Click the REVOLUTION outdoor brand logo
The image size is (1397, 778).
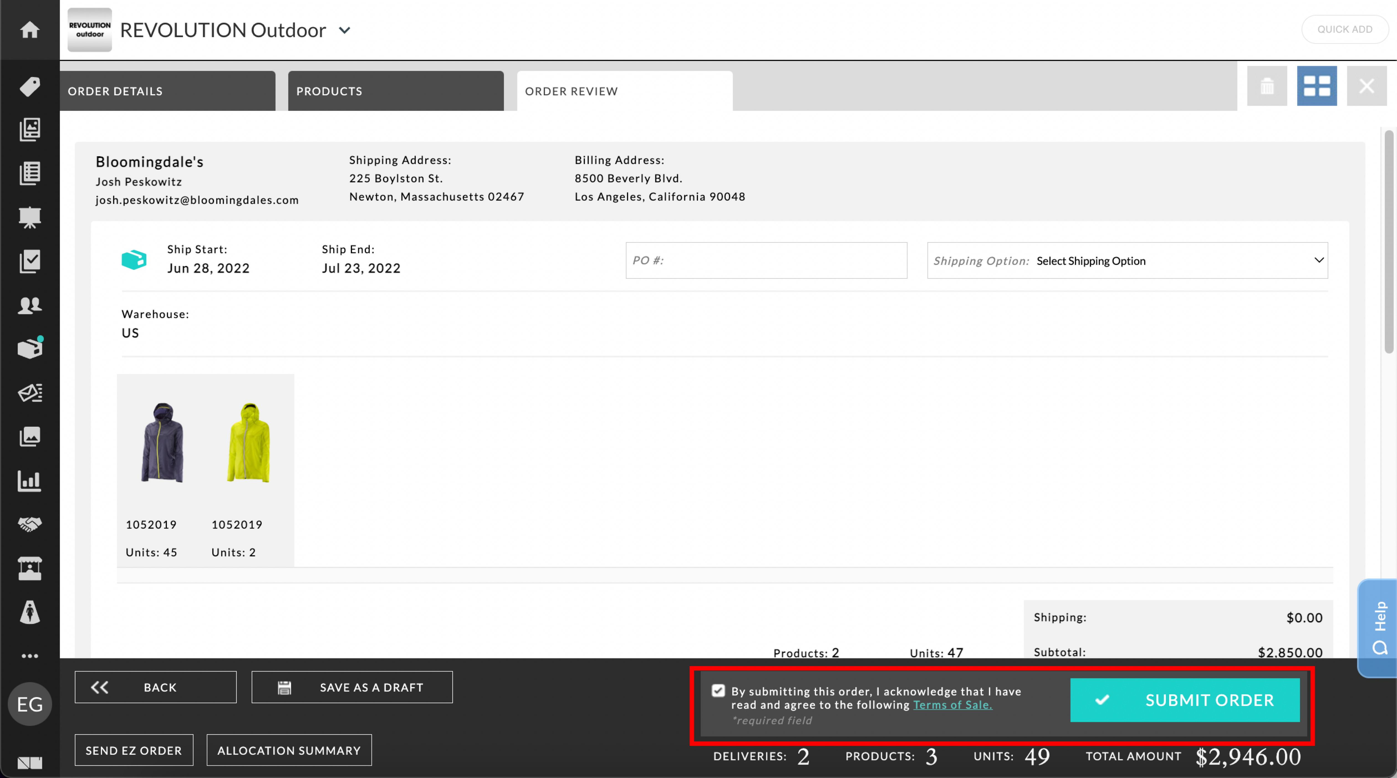[x=90, y=30]
